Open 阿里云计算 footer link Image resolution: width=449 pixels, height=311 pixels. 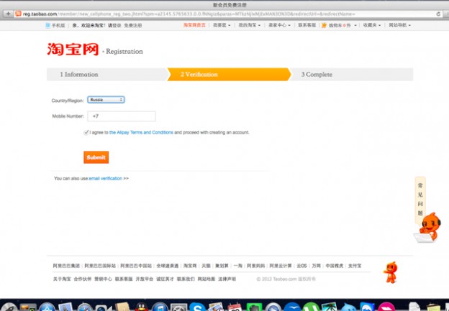coord(281,266)
